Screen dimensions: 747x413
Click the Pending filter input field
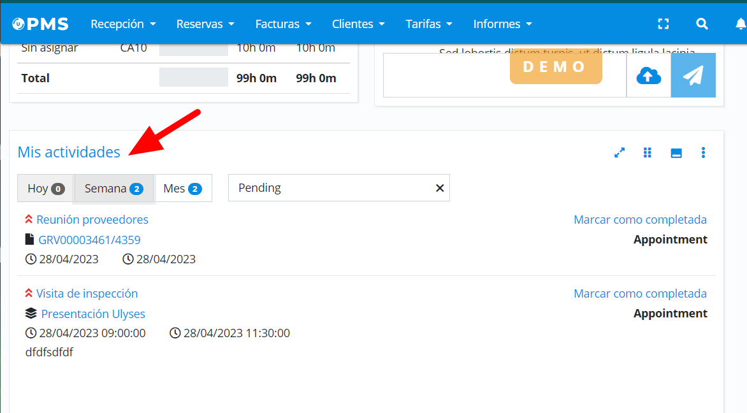[x=328, y=188]
